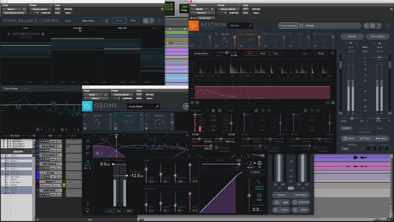The width and height of the screenshot is (394, 222).
Task: Remove the Ozone Dynamics module
Action: 141,115
